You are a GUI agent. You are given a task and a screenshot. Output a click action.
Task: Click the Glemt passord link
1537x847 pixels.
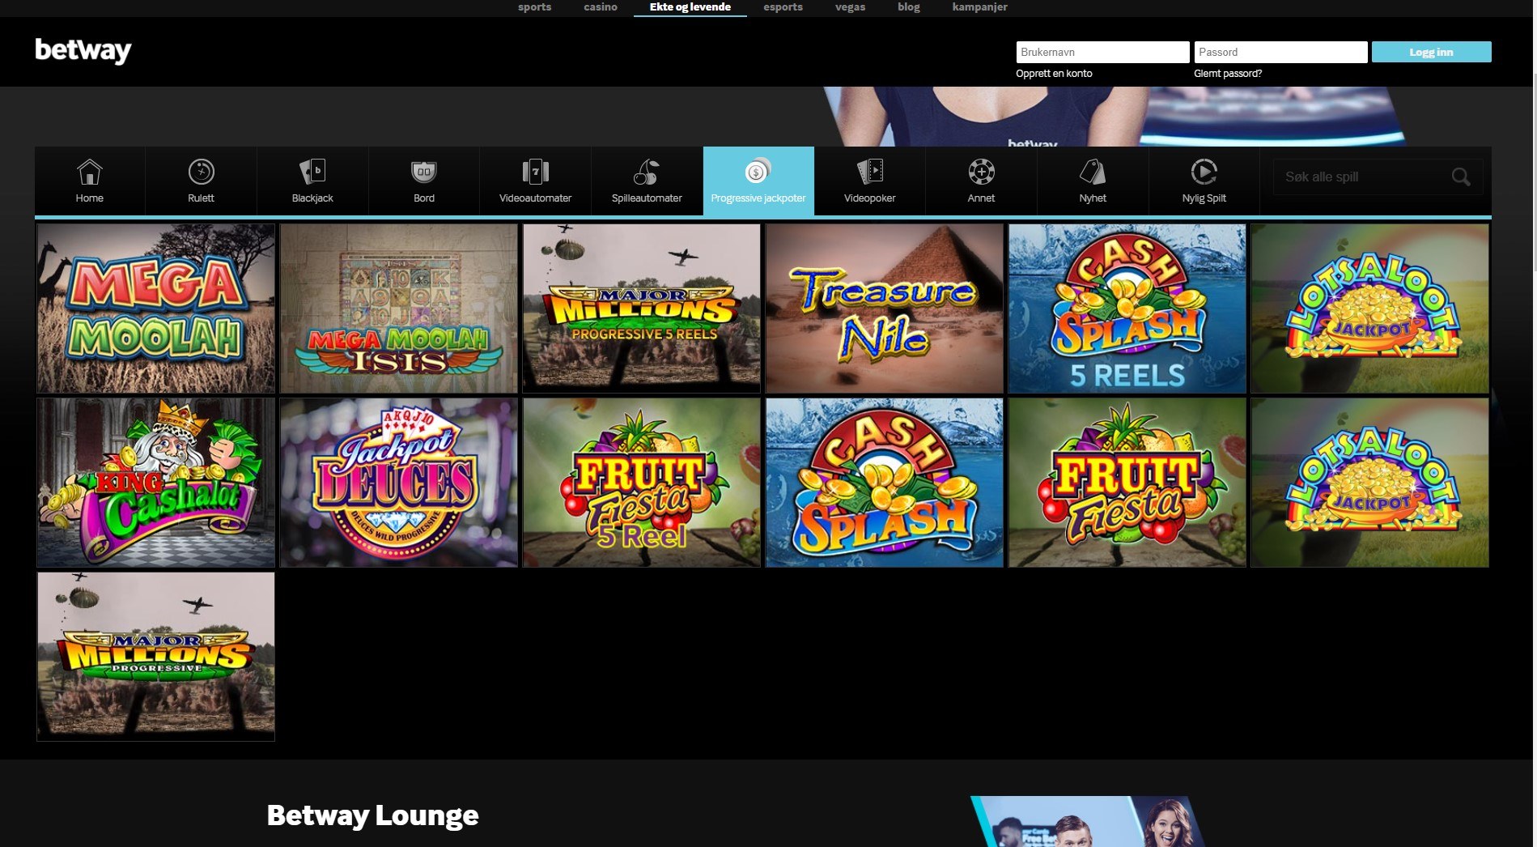pyautogui.click(x=1228, y=73)
